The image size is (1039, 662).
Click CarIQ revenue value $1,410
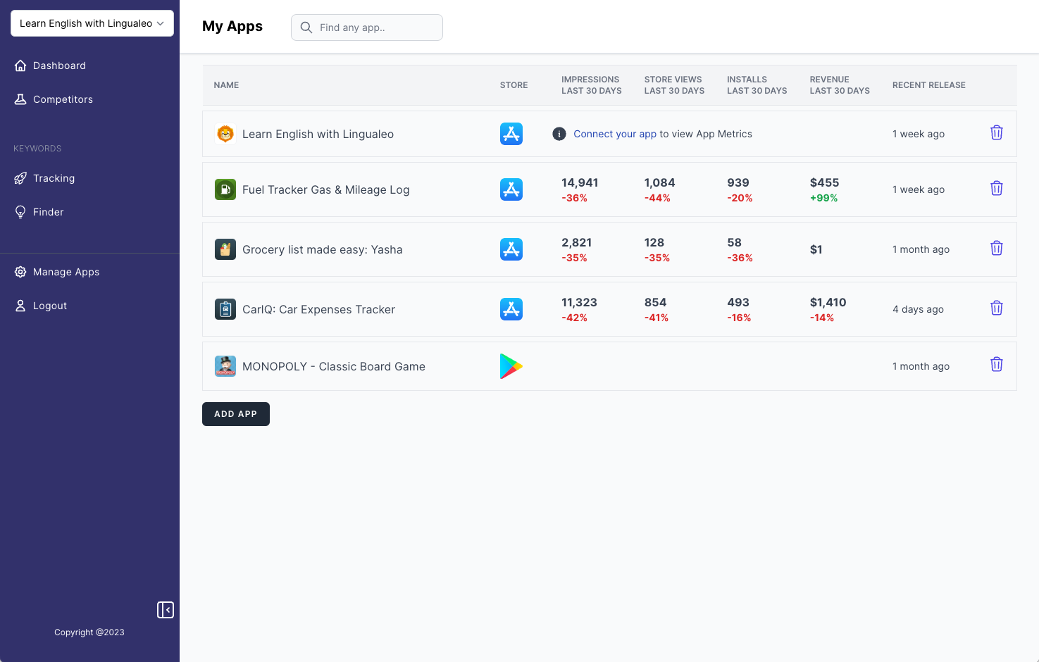coord(828,302)
